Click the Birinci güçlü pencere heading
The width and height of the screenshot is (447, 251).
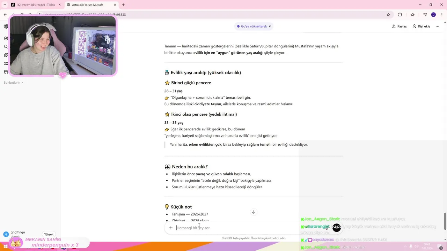(191, 83)
